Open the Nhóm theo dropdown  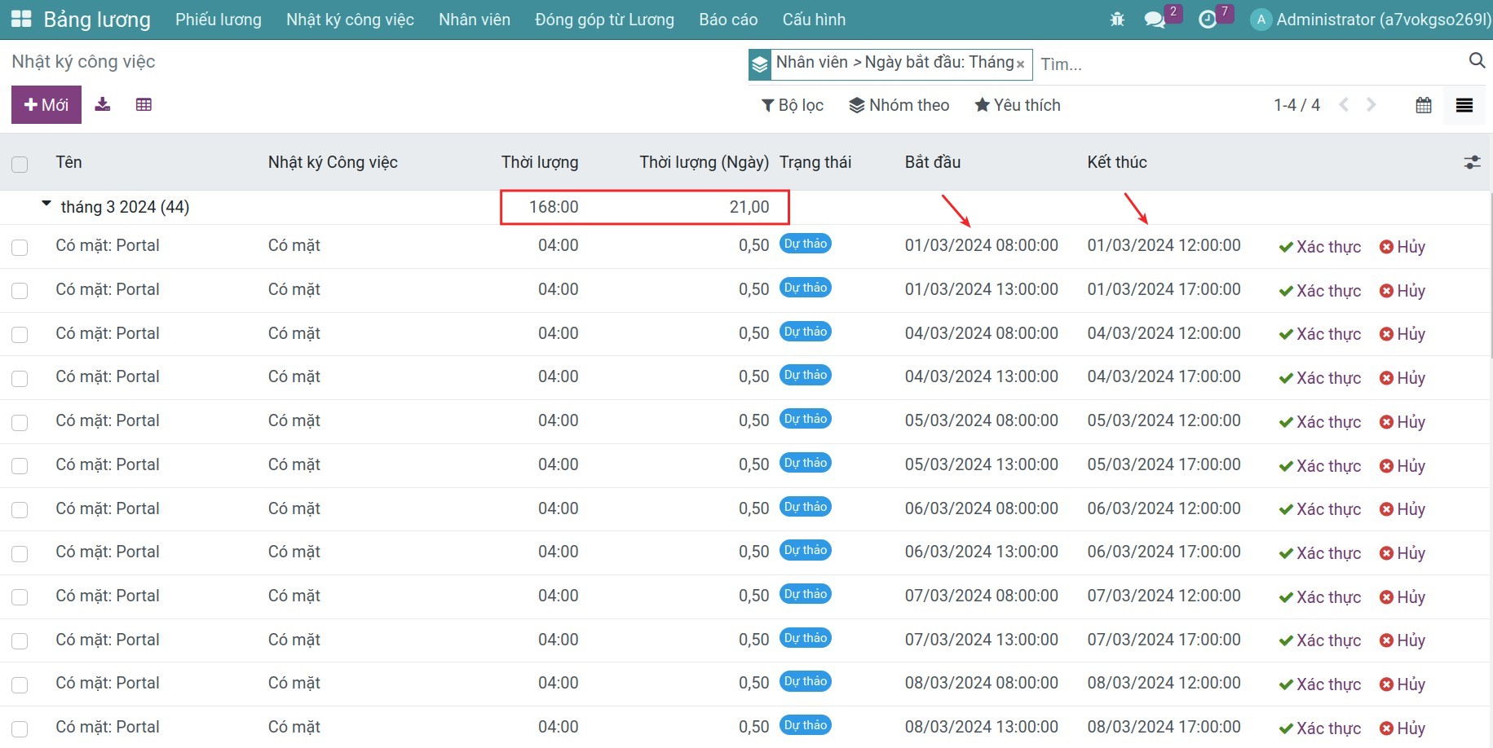[x=899, y=105]
